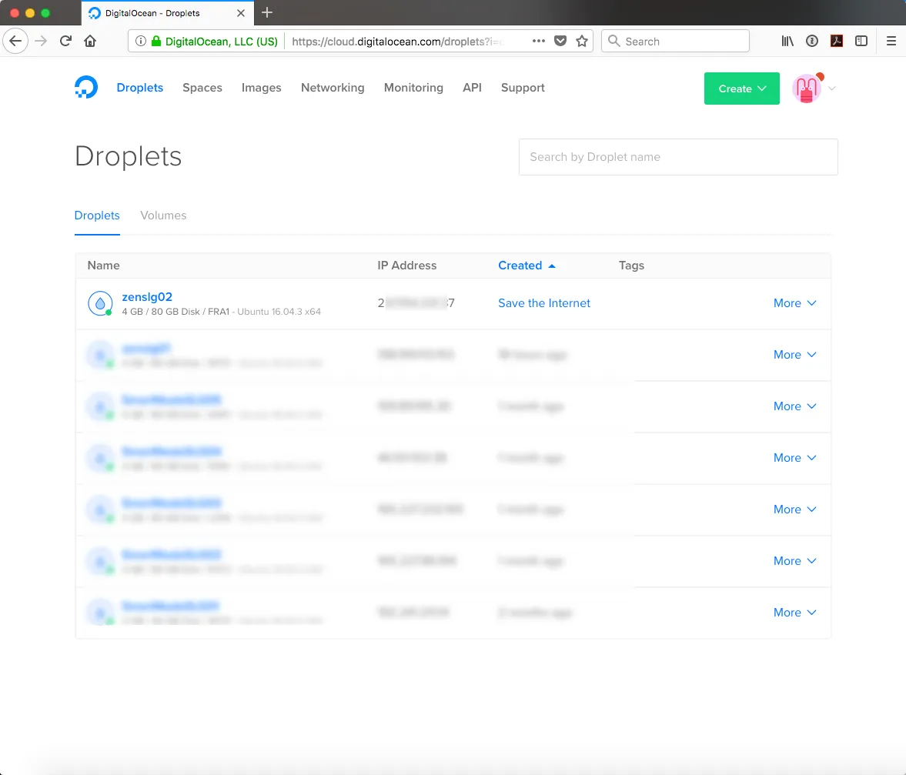Image resolution: width=906 pixels, height=775 pixels.
Task: Expand More menu in the sixth droplet row
Action: [795, 561]
